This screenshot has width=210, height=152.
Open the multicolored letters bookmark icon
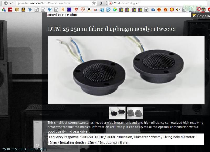click(96, 9)
